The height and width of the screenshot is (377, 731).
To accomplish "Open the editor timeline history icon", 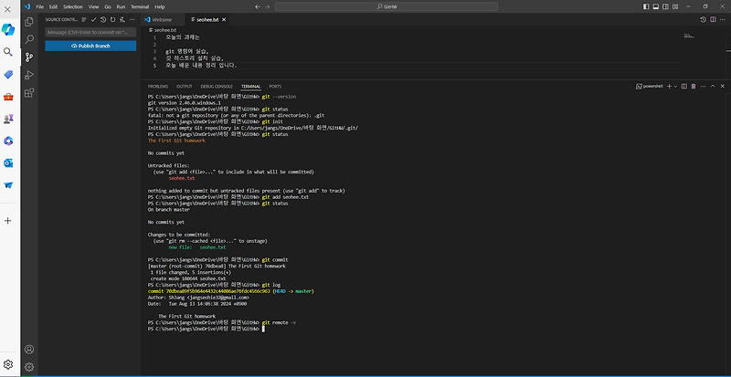I will click(703, 19).
